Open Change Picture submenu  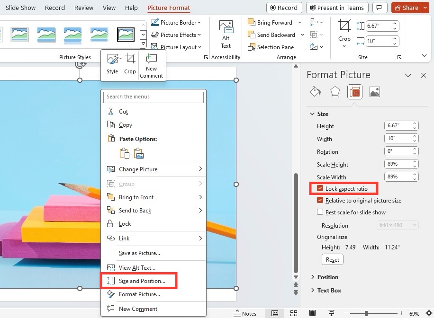point(154,169)
